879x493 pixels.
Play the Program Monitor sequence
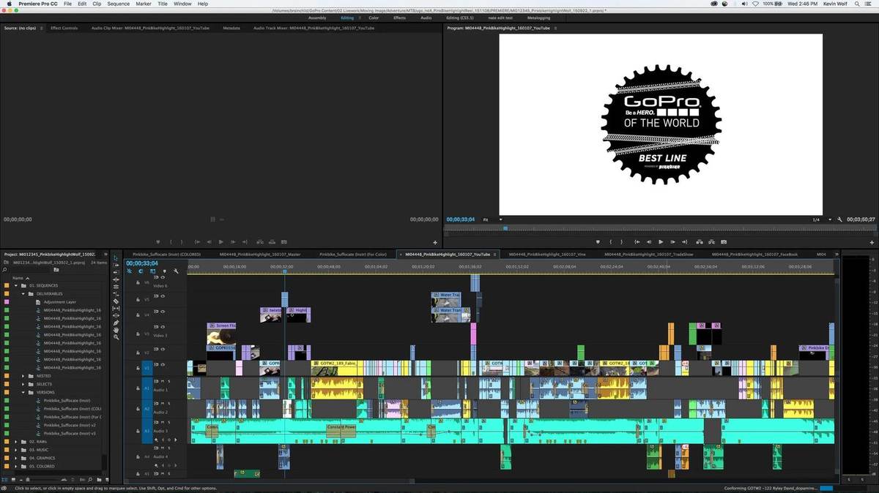(x=661, y=242)
